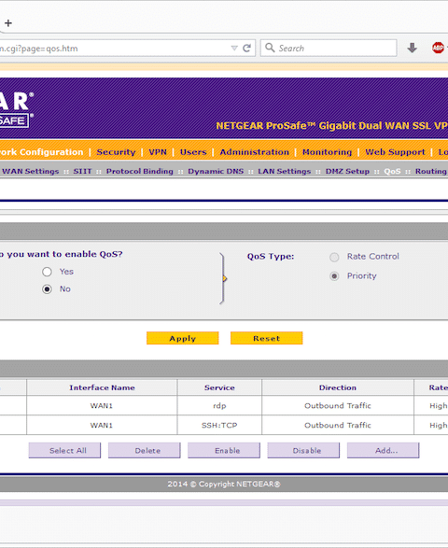448x548 pixels.
Task: Open the Administration menu
Action: 255,152
